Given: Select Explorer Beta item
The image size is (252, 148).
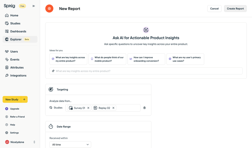Looking at the screenshot, I should click(20, 39).
